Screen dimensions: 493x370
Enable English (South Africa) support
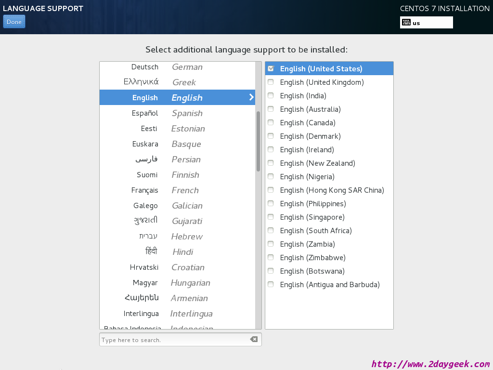[x=271, y=230]
